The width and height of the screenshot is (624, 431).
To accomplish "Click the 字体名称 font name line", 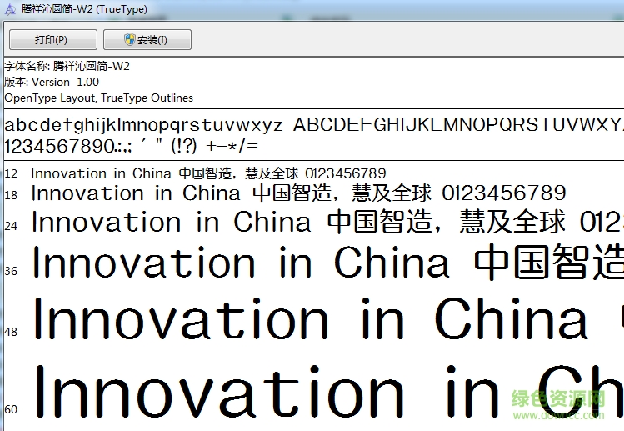I will coord(67,66).
